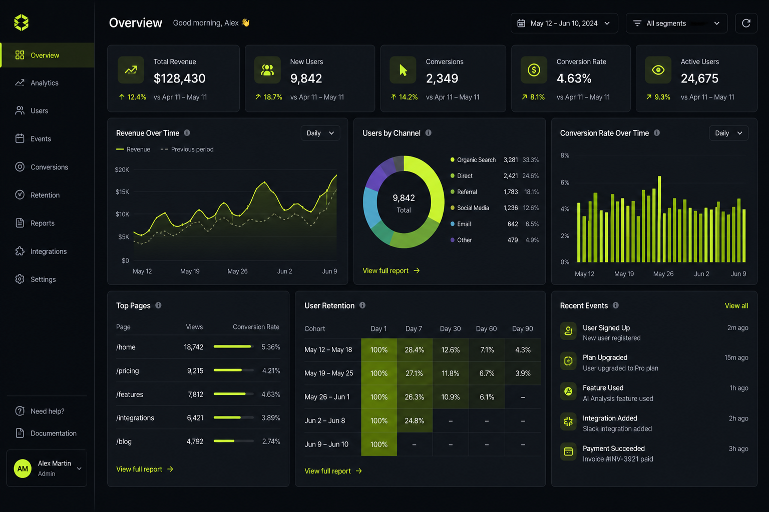Open Conversion Rate chart Daily dropdown
Viewport: 769px width, 512px height.
point(729,133)
